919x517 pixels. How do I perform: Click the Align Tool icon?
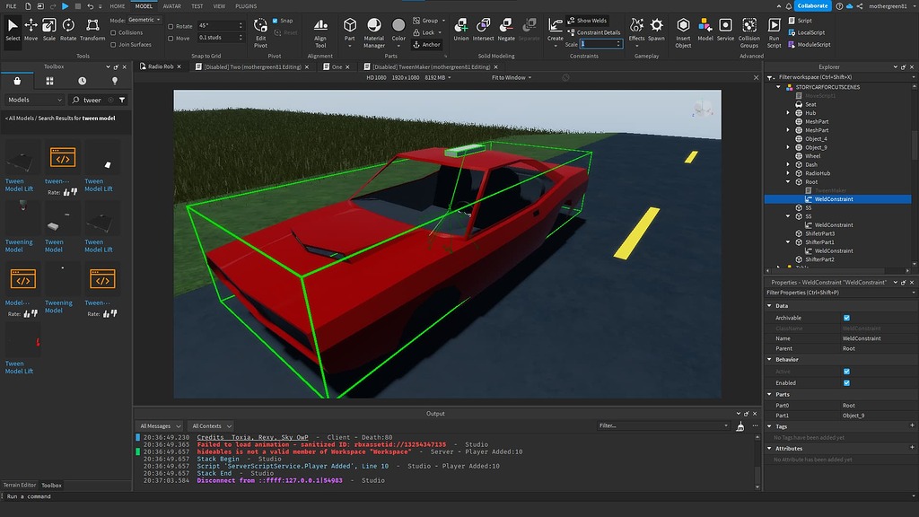(x=320, y=27)
